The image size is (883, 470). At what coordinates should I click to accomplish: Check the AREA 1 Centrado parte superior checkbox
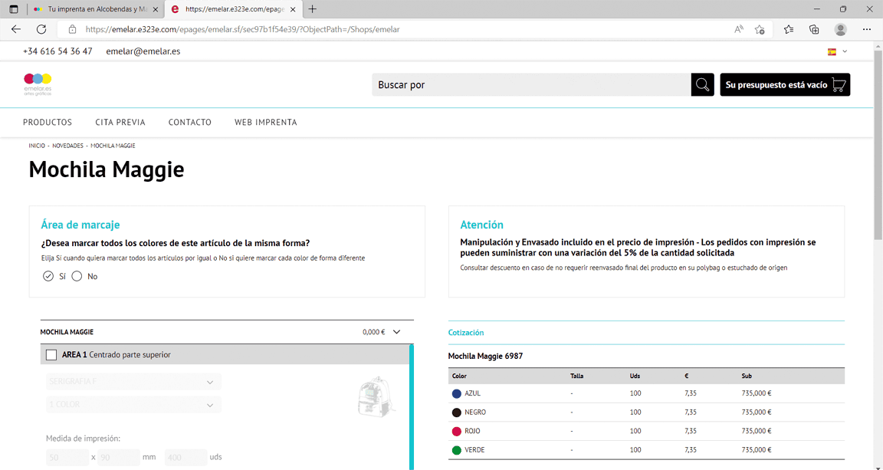51,354
